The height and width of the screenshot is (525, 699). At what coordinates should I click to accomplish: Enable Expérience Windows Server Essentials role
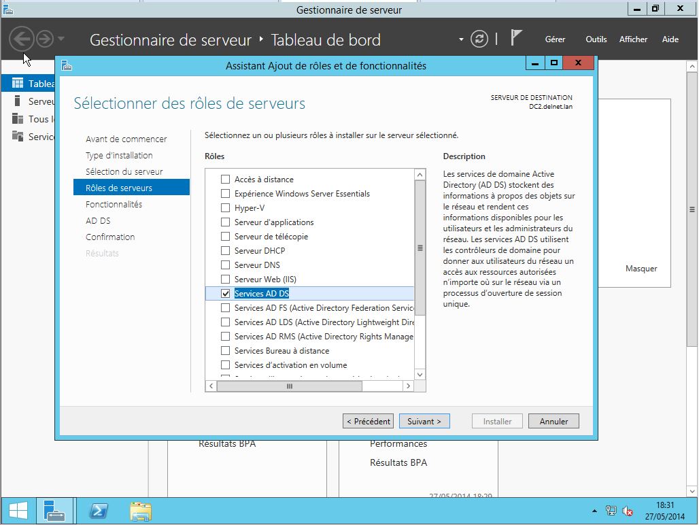pos(226,193)
